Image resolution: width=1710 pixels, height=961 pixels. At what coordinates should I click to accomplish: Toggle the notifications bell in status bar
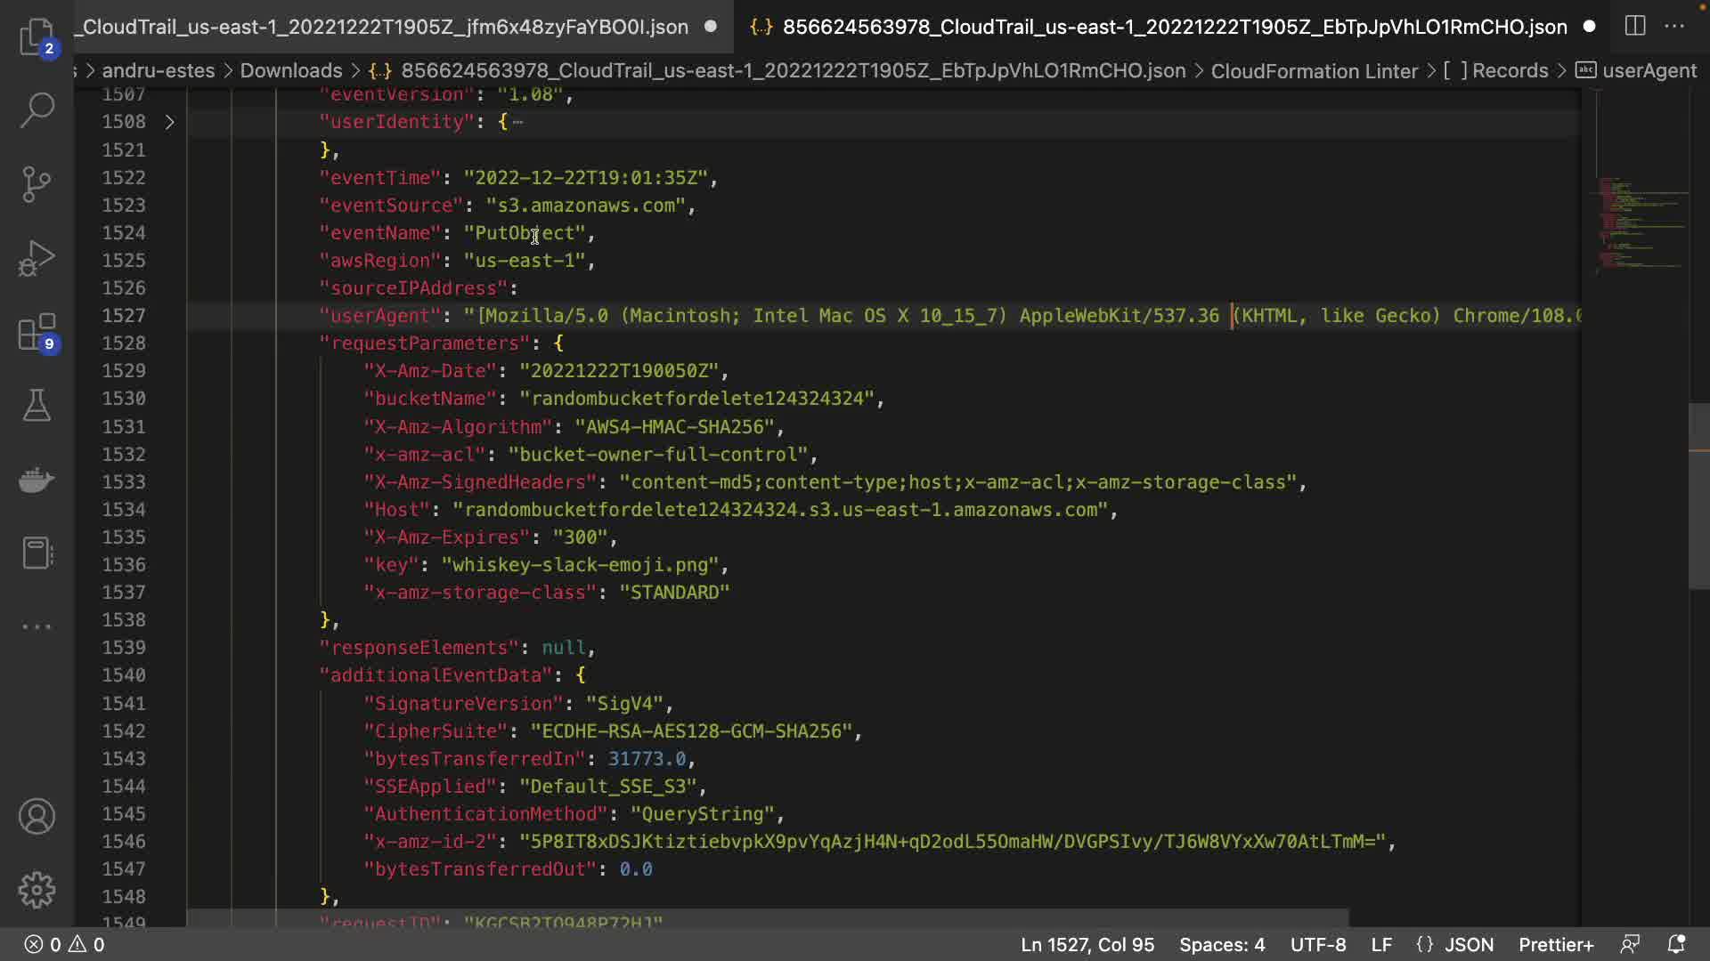pos(1675,944)
